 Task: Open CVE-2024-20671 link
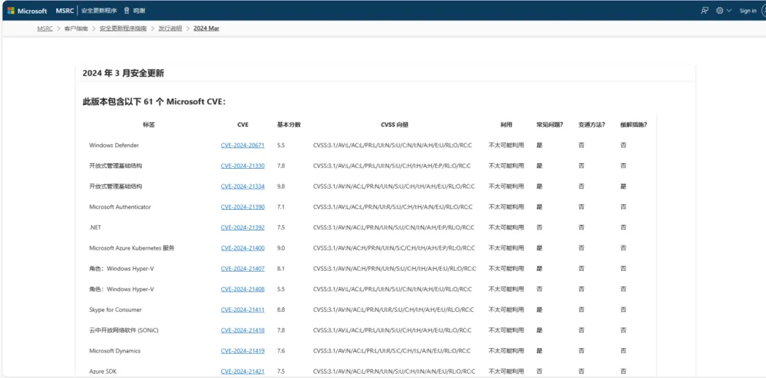(243, 145)
